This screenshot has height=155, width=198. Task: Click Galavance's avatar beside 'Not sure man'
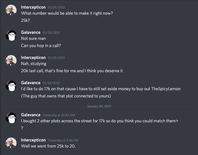pyautogui.click(x=11, y=35)
